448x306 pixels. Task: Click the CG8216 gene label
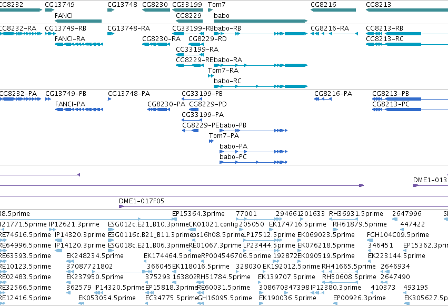(323, 5)
